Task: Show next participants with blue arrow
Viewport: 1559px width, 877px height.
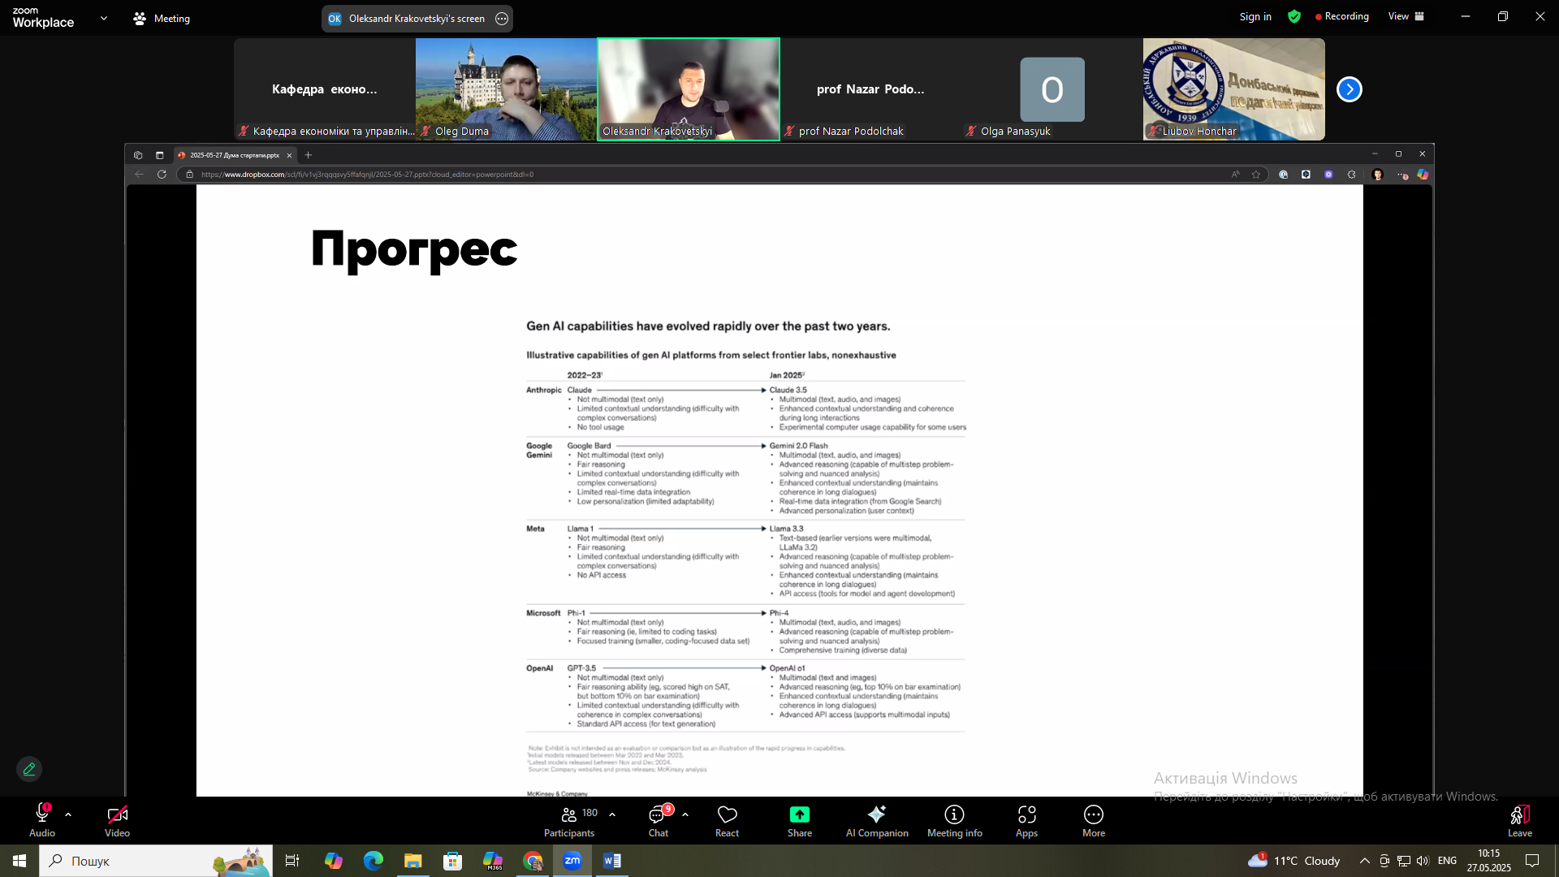Action: 1349,89
